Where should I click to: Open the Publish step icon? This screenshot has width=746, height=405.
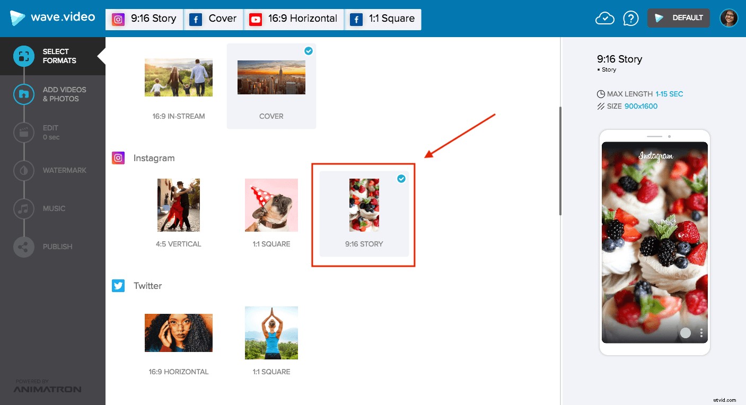pyautogui.click(x=23, y=246)
